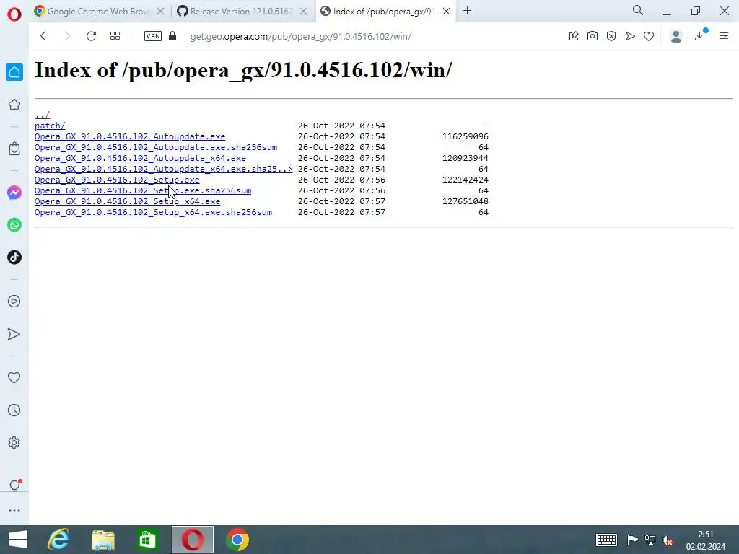Reload the current page

(91, 36)
